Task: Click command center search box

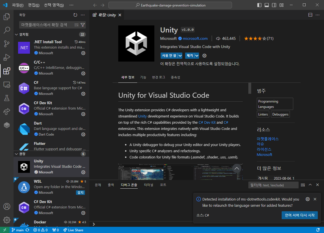Action: pyautogui.click(x=170, y=5)
